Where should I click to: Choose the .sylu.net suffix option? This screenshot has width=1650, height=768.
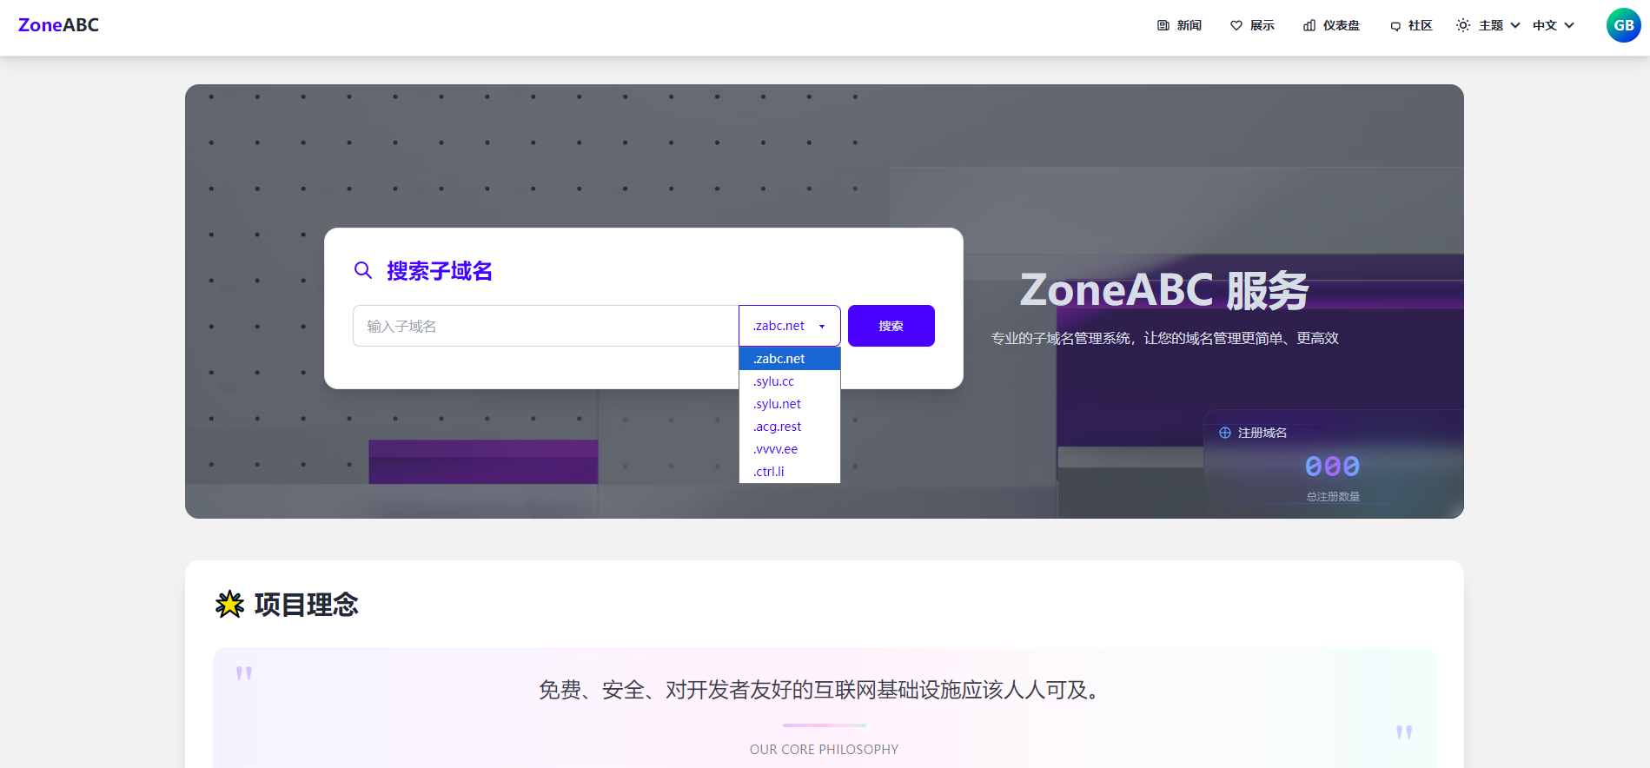778,404
